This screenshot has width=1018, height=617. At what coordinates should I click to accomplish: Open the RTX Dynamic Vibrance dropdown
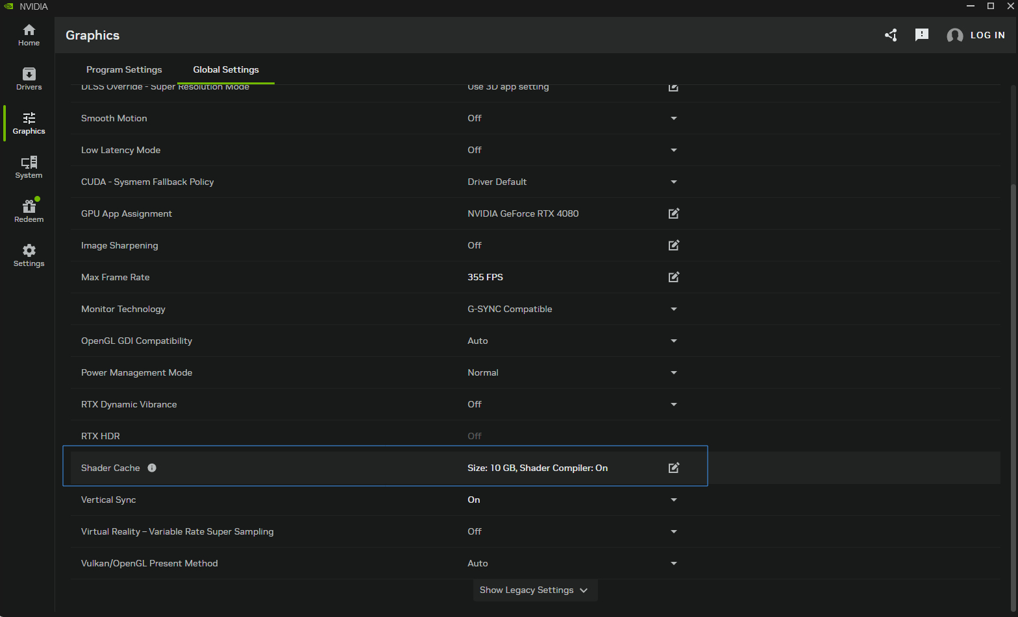pos(674,404)
